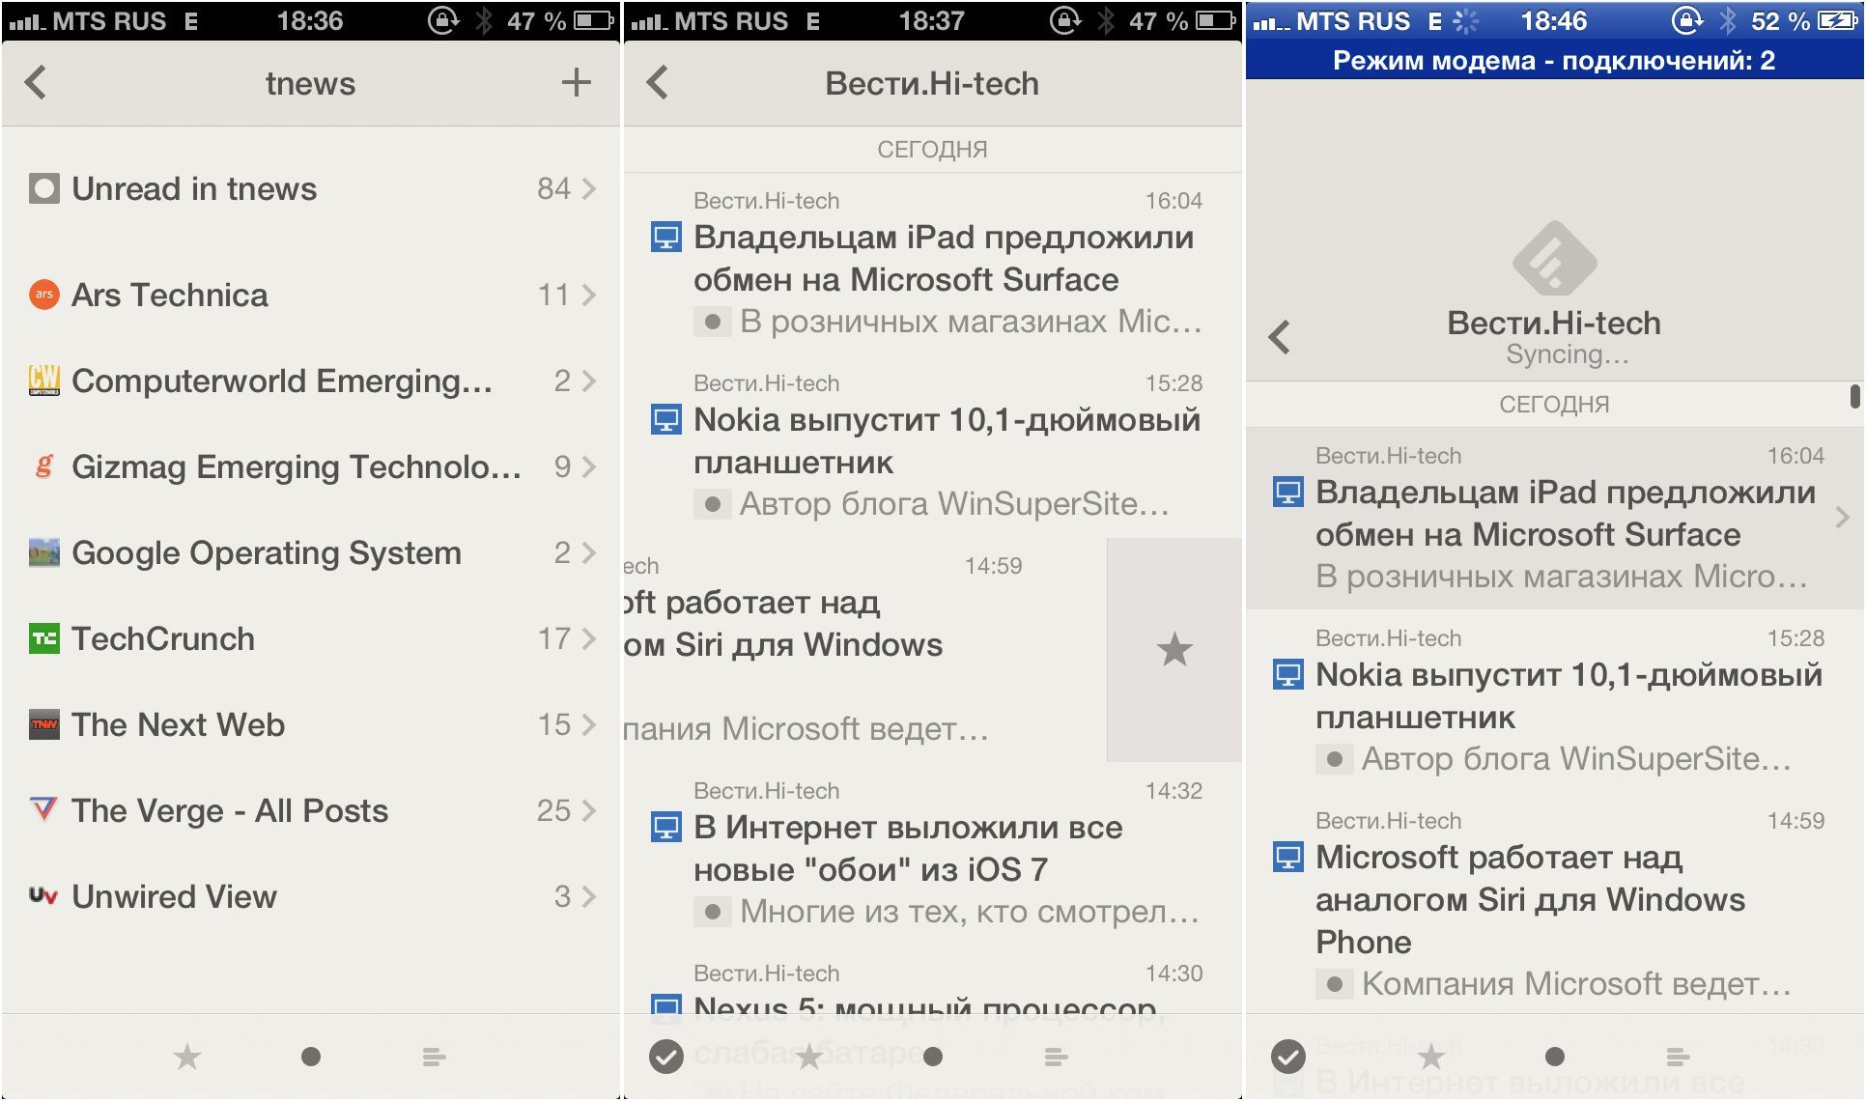The width and height of the screenshot is (1866, 1101).
Task: Tap the TechCrunch feed icon
Action: coord(42,637)
